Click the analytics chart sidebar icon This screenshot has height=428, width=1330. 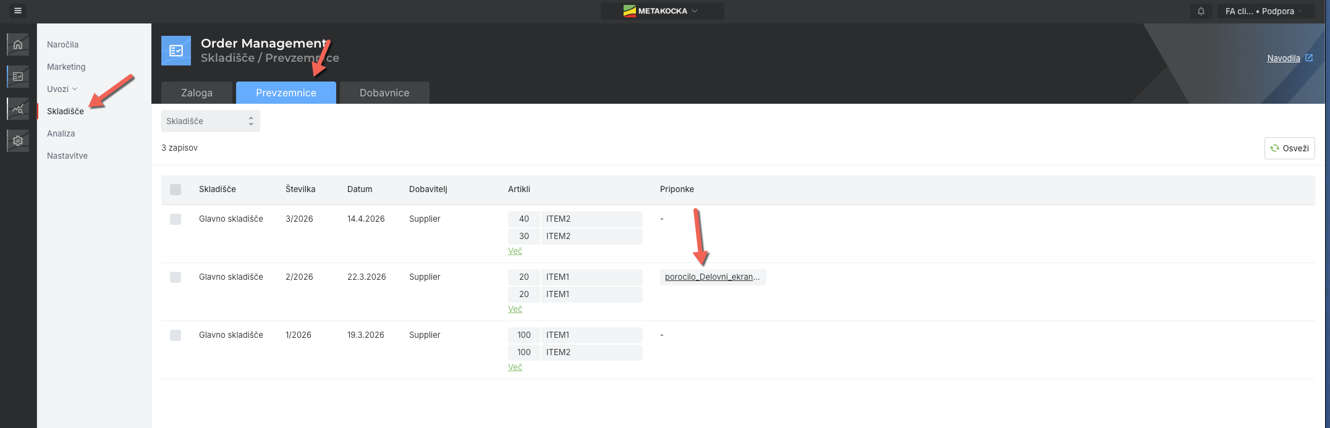click(18, 109)
